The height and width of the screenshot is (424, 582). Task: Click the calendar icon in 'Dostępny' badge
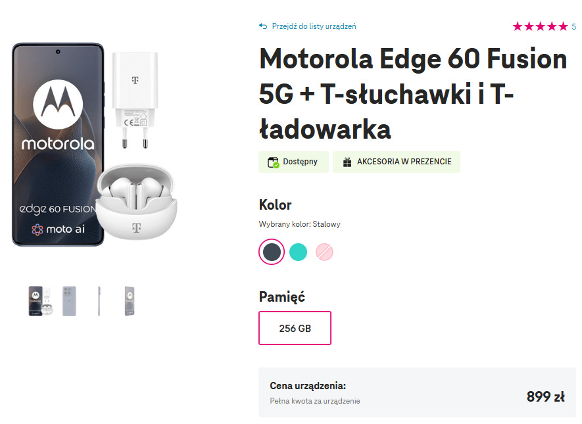273,162
